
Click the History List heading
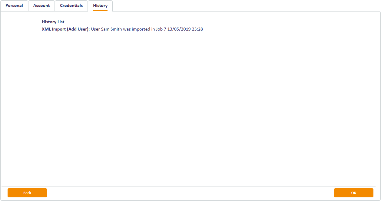(53, 22)
